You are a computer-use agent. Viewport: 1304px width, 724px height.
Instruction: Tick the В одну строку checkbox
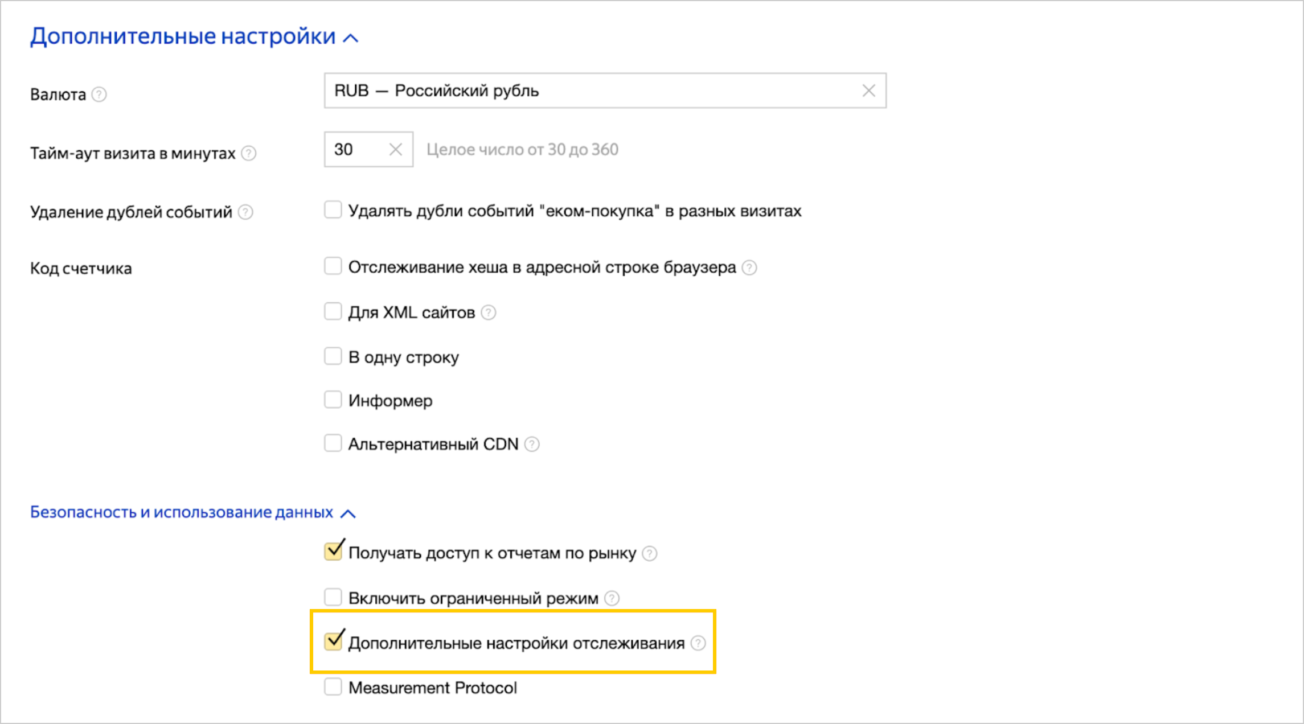(333, 356)
